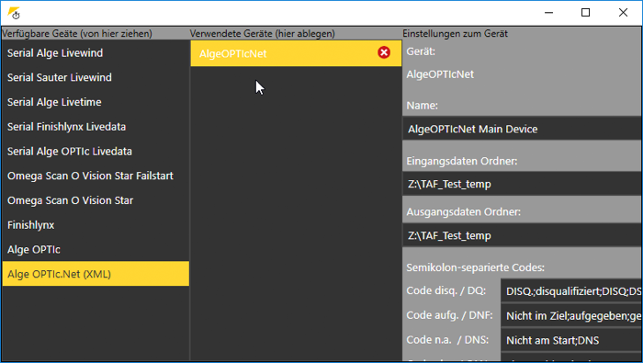The width and height of the screenshot is (643, 363).
Task: Click the app icon in title bar
Action: pos(14,13)
